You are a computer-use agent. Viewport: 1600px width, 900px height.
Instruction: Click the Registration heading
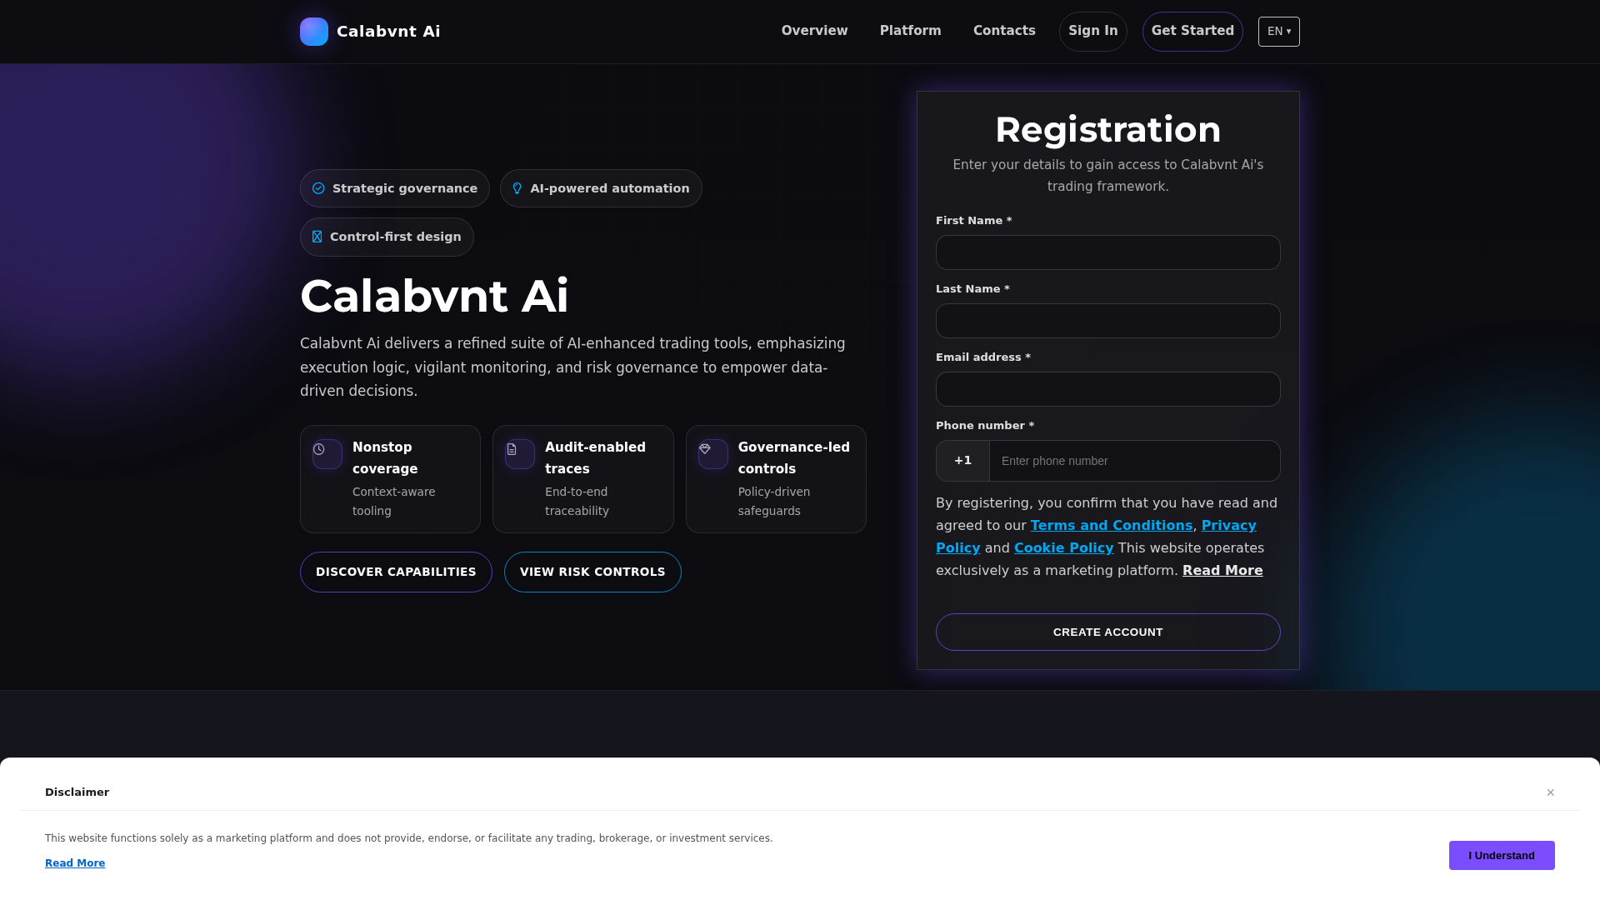[x=1107, y=130]
